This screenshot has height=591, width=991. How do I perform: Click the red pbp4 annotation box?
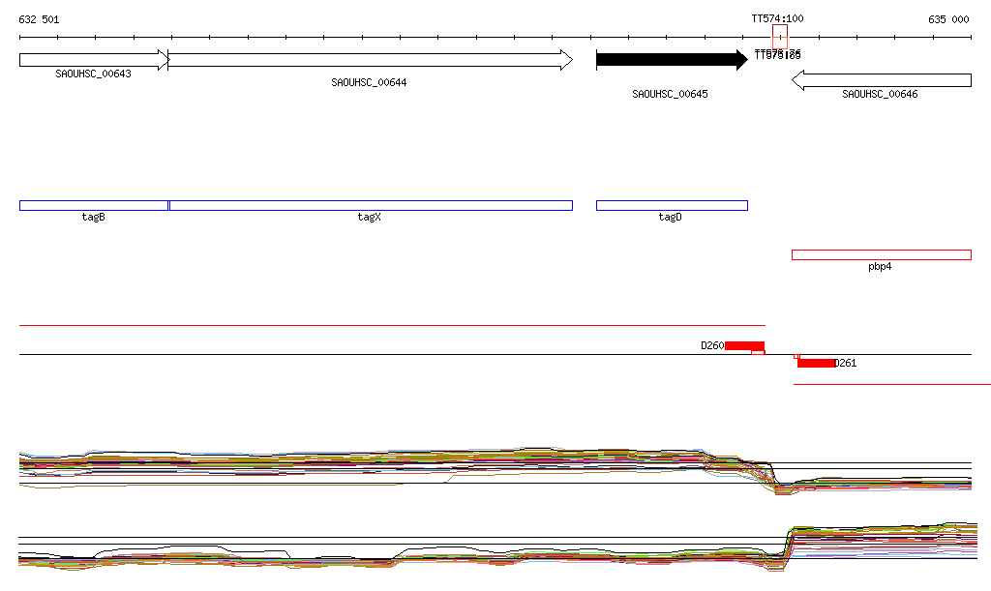(x=881, y=254)
